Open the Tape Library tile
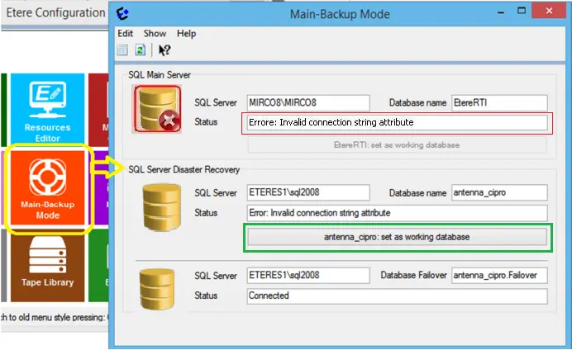 47,265
